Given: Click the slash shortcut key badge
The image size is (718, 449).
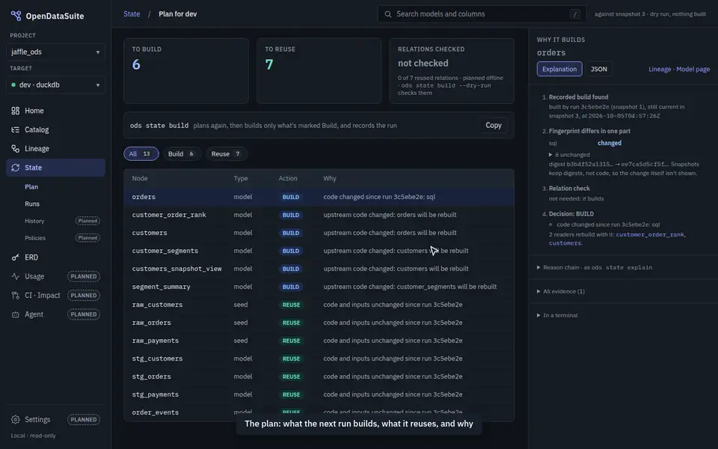Looking at the screenshot, I should [574, 14].
